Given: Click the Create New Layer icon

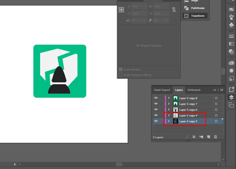Looking at the screenshot, I should [x=208, y=137].
